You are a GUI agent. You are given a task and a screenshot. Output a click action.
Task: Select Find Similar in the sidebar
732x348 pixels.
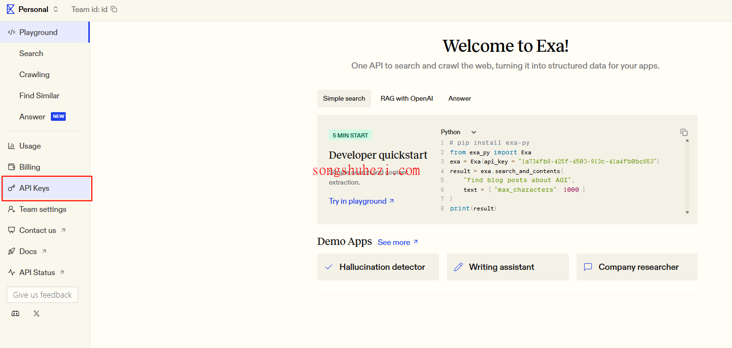pyautogui.click(x=39, y=95)
